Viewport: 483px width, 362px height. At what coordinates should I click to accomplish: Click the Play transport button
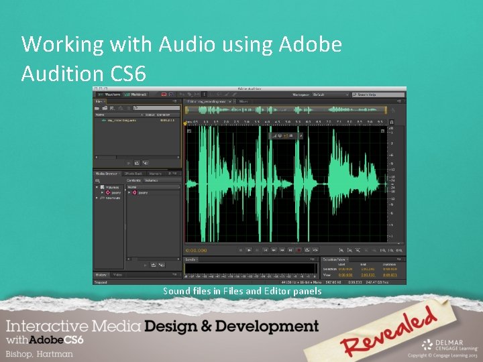(249, 250)
